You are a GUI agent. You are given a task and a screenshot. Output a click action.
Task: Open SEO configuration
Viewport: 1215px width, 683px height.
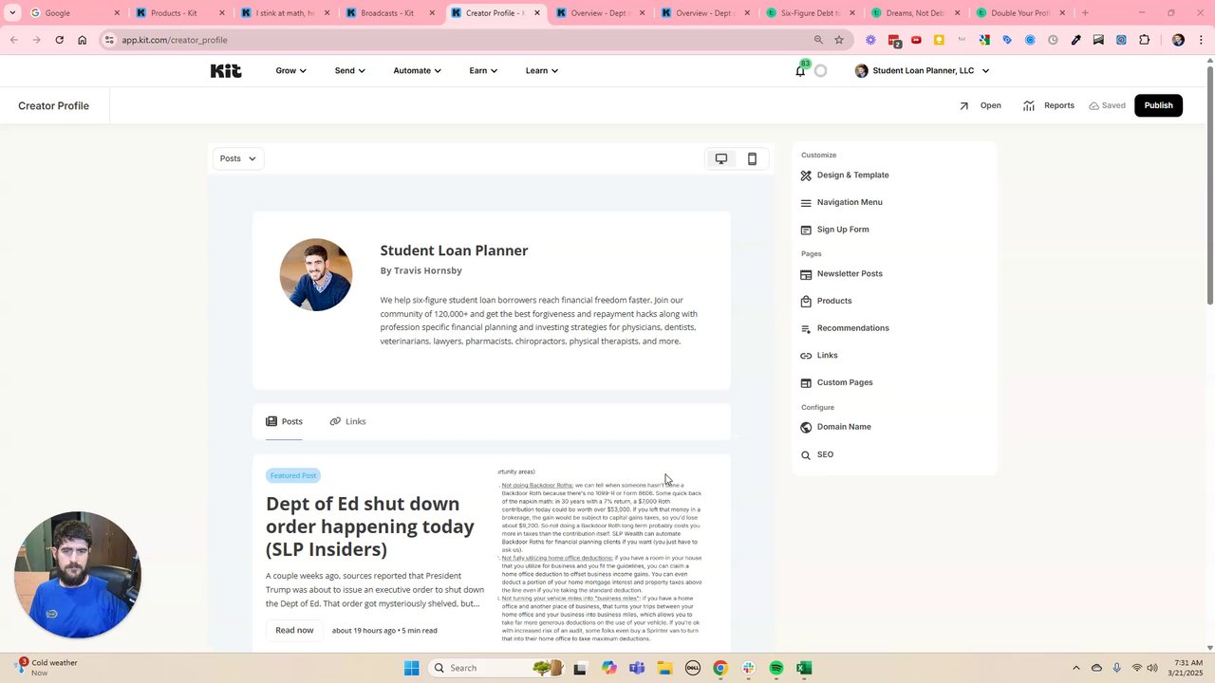817,454
